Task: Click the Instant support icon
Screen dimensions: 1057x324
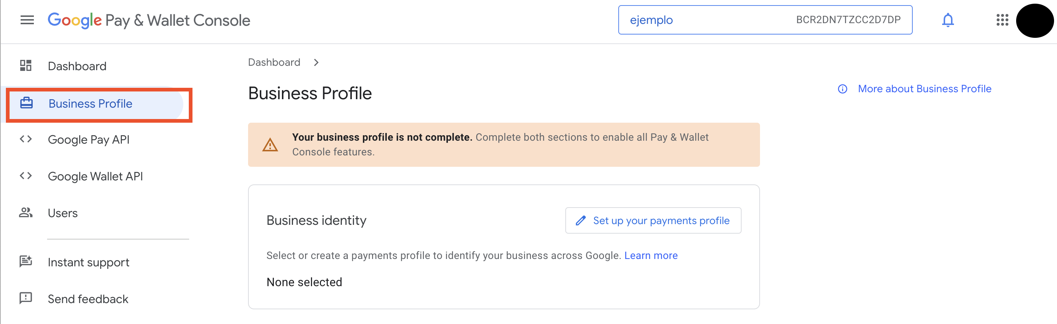Action: (26, 261)
